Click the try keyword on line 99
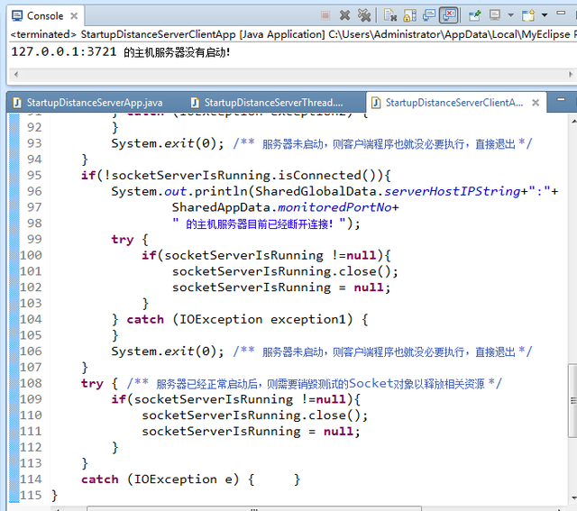 pos(123,240)
